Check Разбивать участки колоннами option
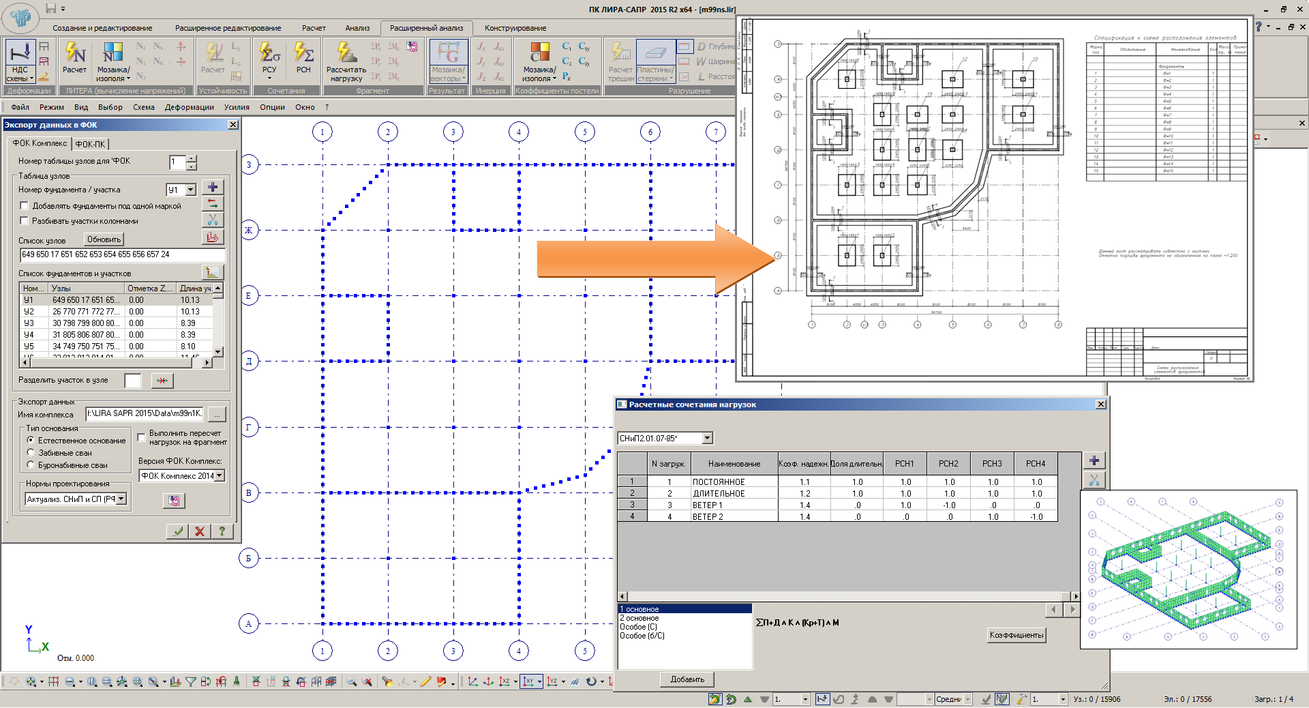 tap(25, 221)
